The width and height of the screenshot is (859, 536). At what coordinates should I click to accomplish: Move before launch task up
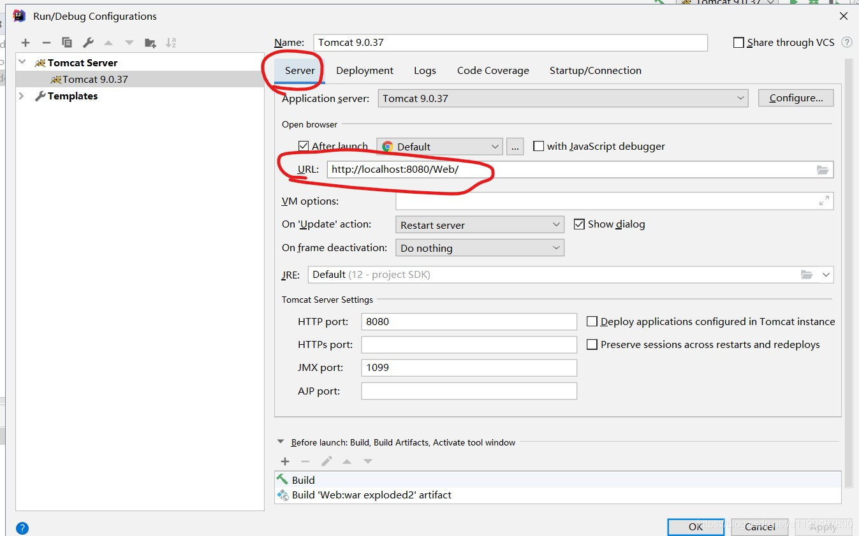(347, 461)
